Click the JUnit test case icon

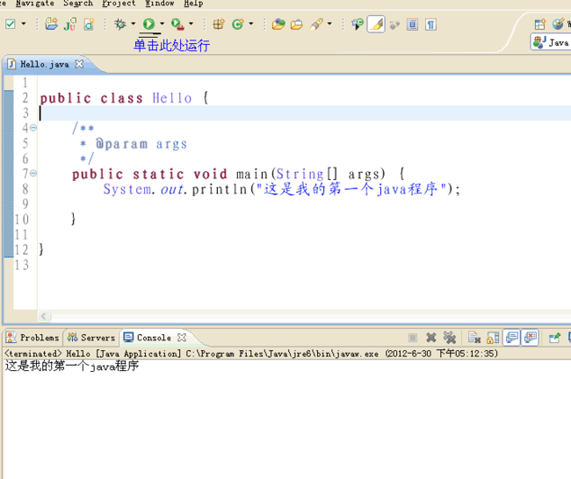[70, 25]
